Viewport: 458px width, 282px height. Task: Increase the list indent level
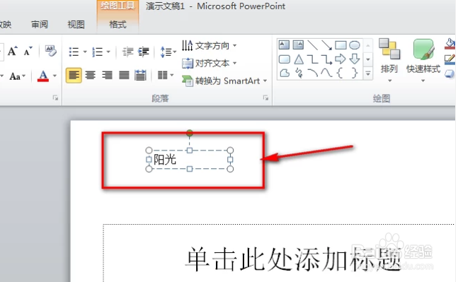[144, 52]
